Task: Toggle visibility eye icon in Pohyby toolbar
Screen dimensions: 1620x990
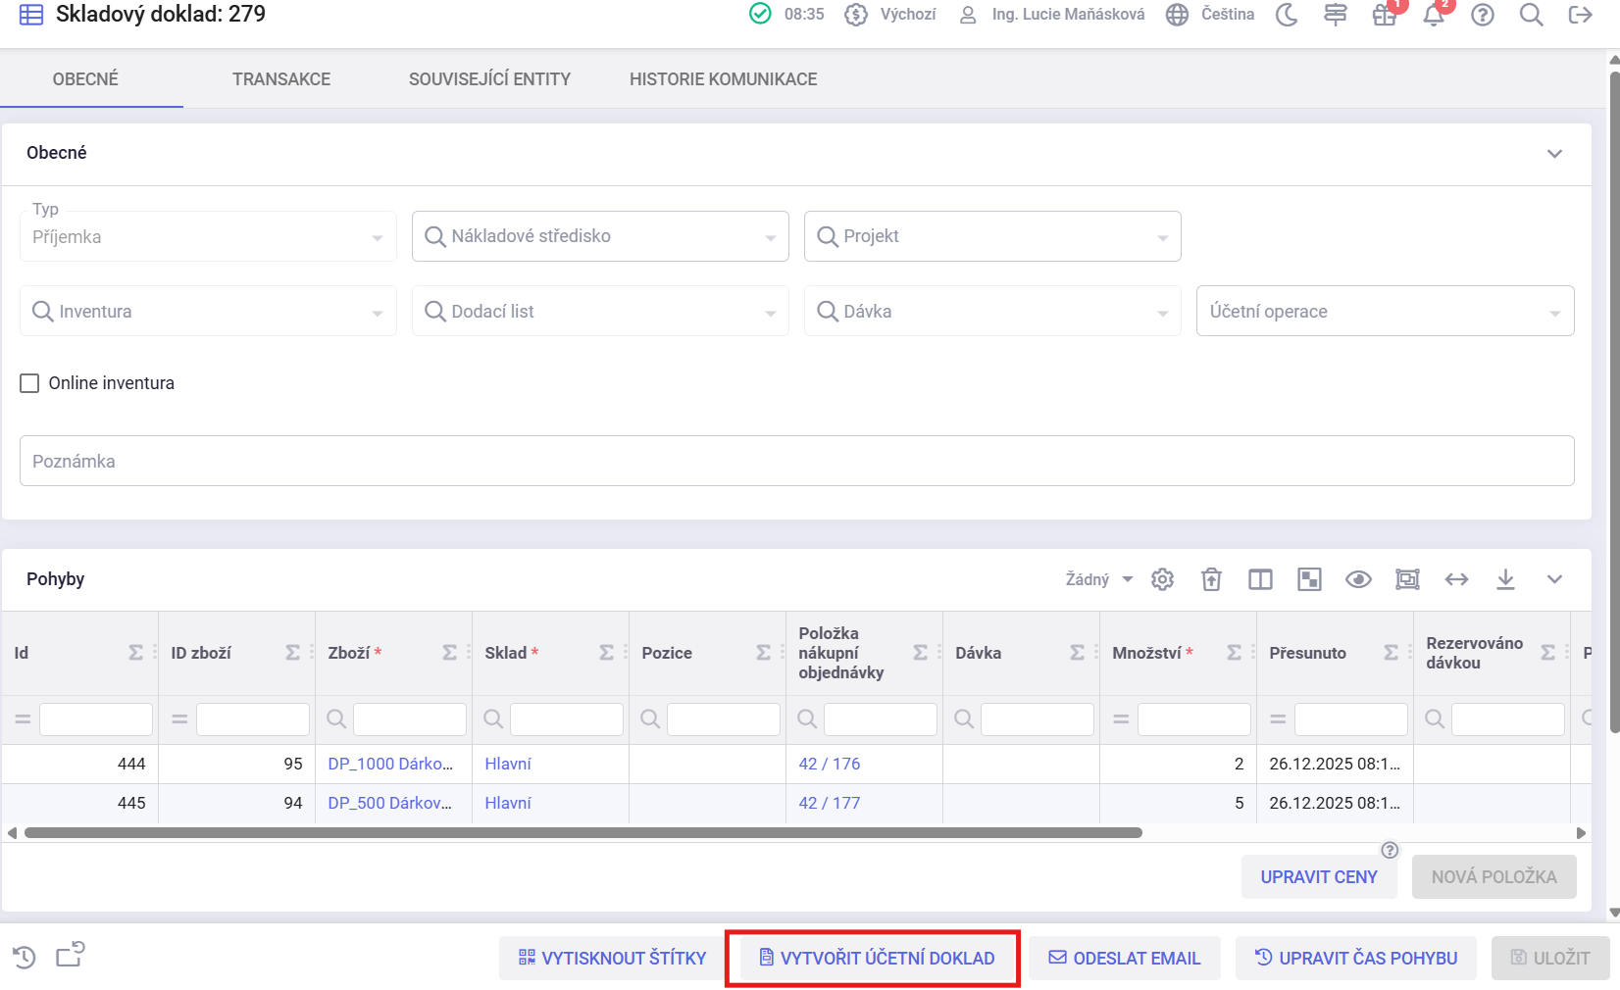Action: click(1358, 579)
